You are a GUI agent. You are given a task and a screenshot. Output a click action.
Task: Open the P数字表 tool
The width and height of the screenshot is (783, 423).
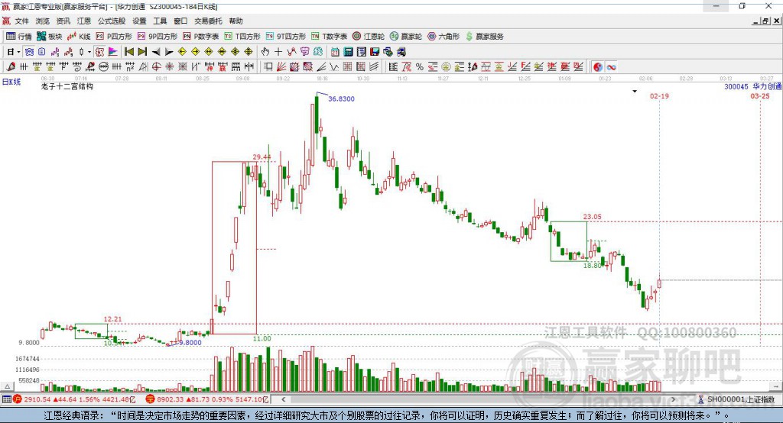201,37
